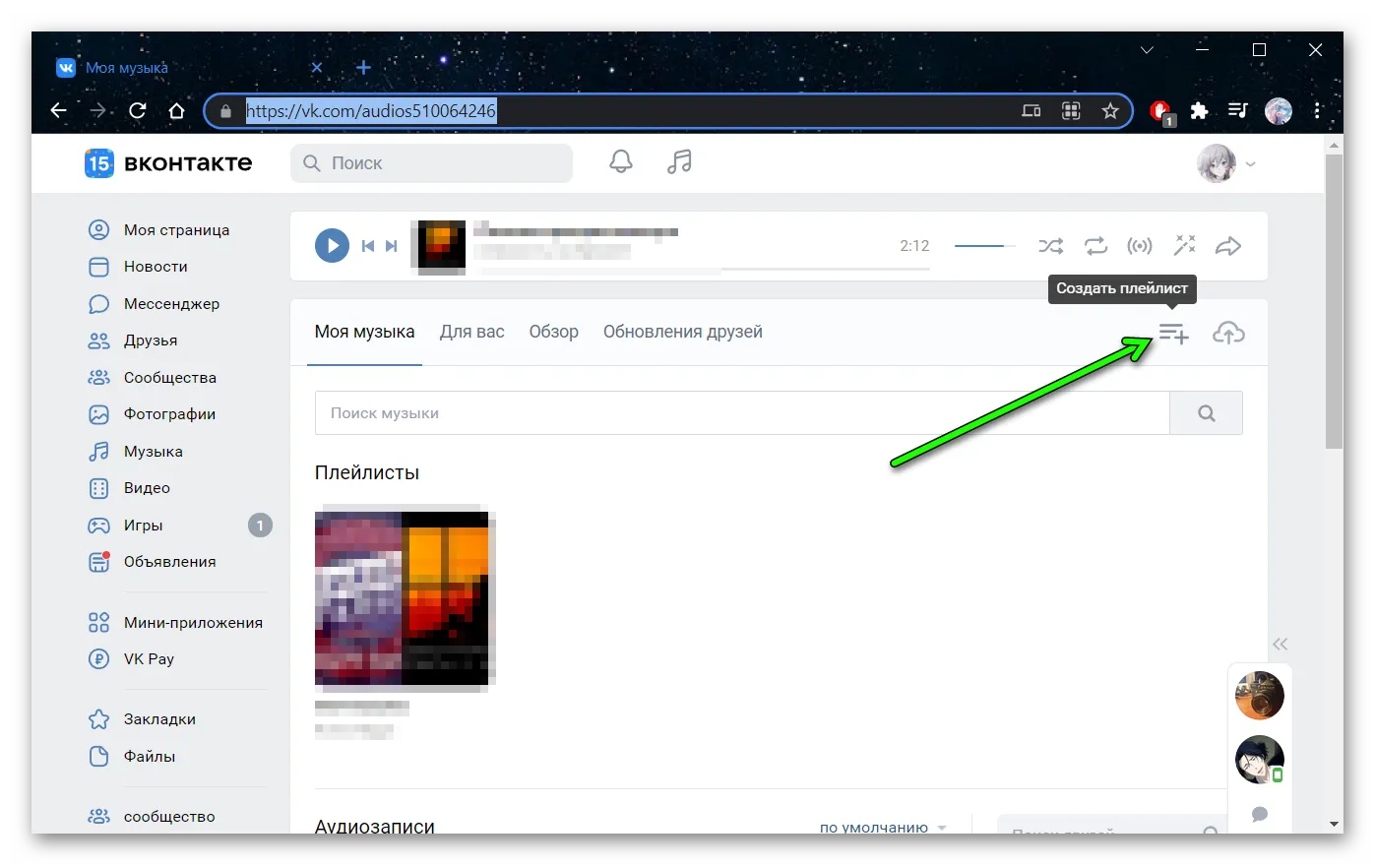The height and width of the screenshot is (867, 1375).
Task: Open Игры in the sidebar
Action: coord(143,526)
